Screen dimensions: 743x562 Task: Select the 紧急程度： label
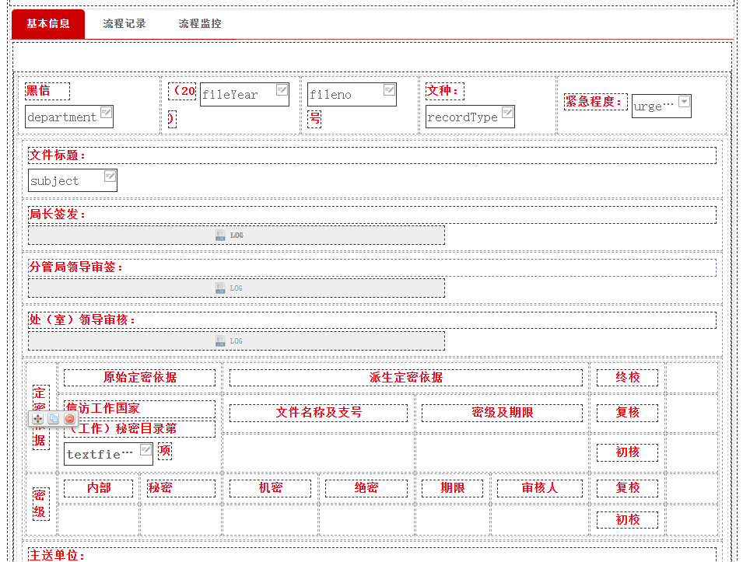pos(596,102)
